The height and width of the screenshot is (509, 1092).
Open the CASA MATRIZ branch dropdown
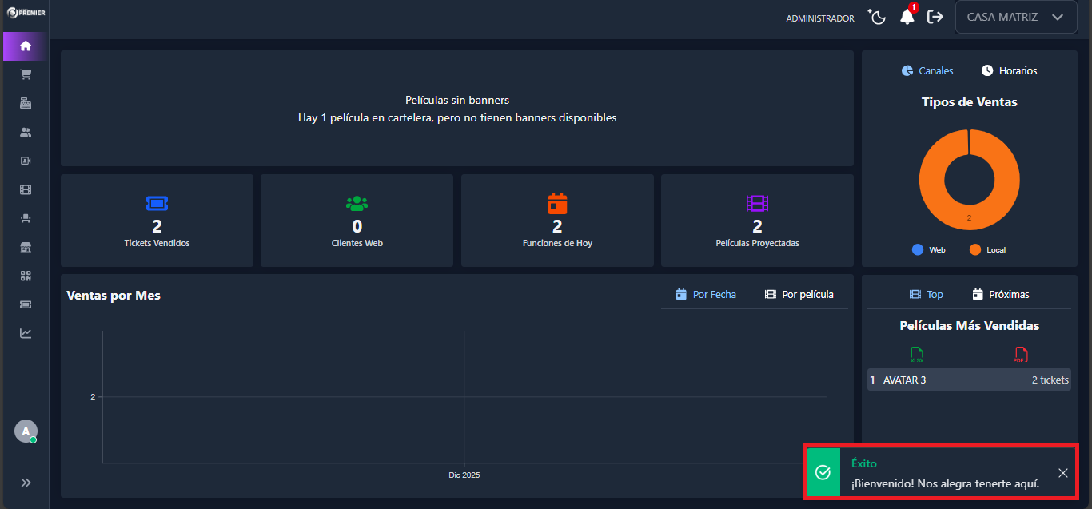(x=1015, y=17)
